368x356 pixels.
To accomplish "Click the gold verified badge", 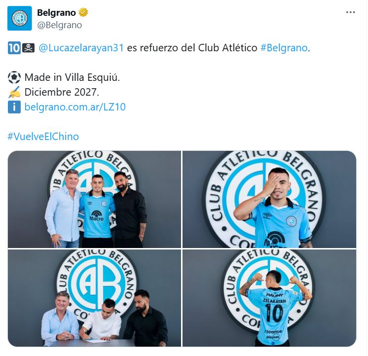I will pos(83,12).
